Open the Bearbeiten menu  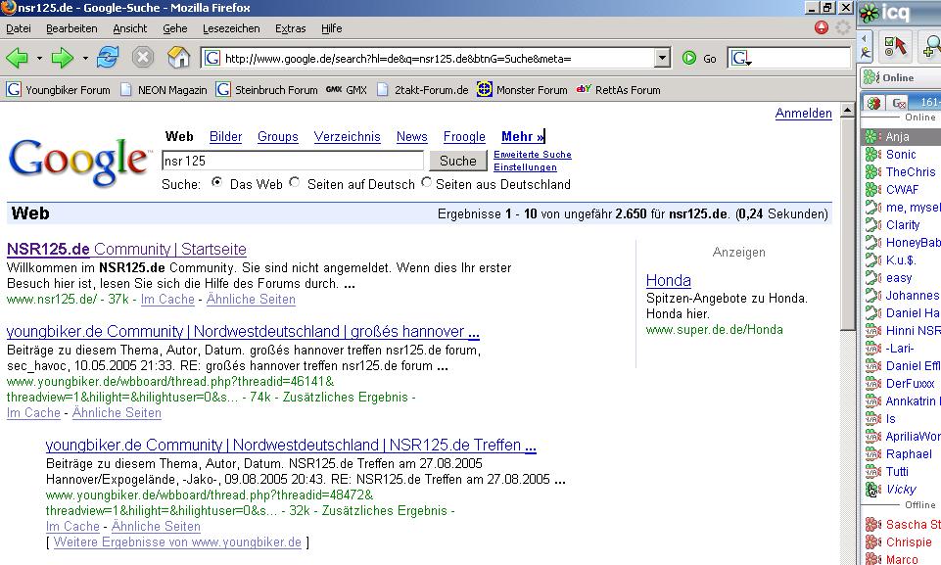point(71,28)
